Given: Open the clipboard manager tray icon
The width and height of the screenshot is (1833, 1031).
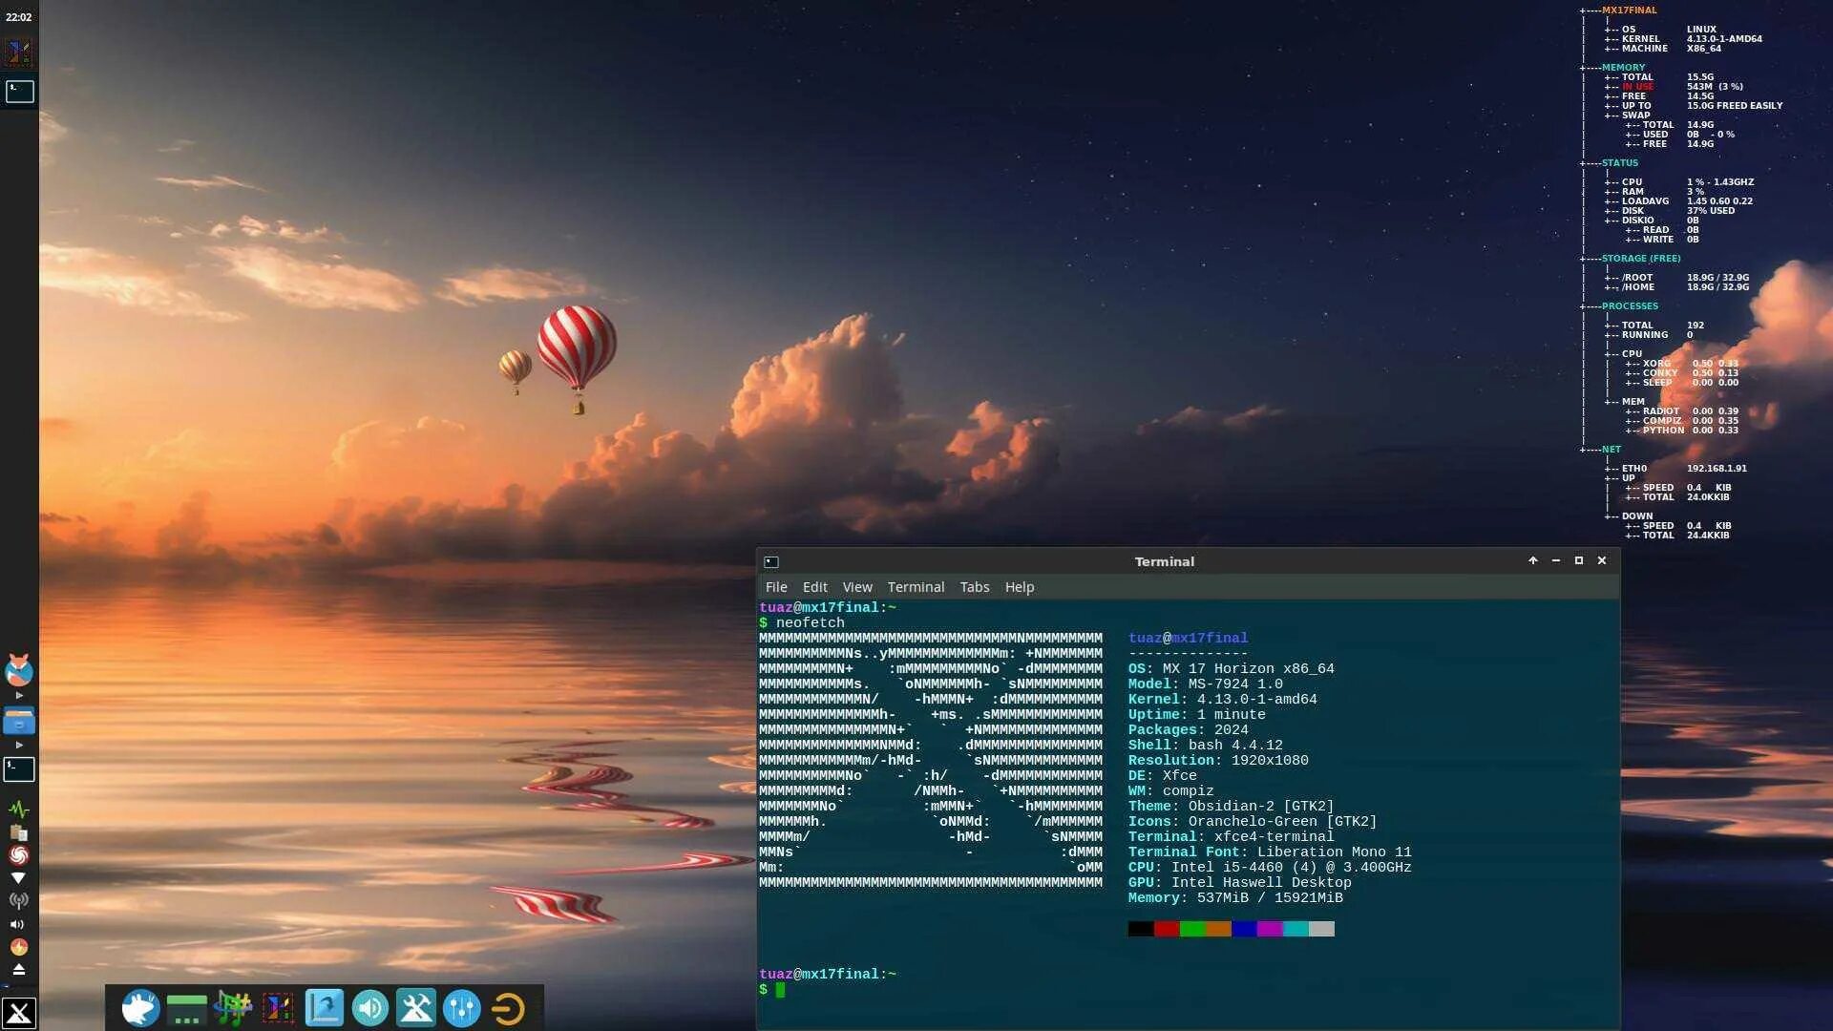Looking at the screenshot, I should click(x=18, y=832).
